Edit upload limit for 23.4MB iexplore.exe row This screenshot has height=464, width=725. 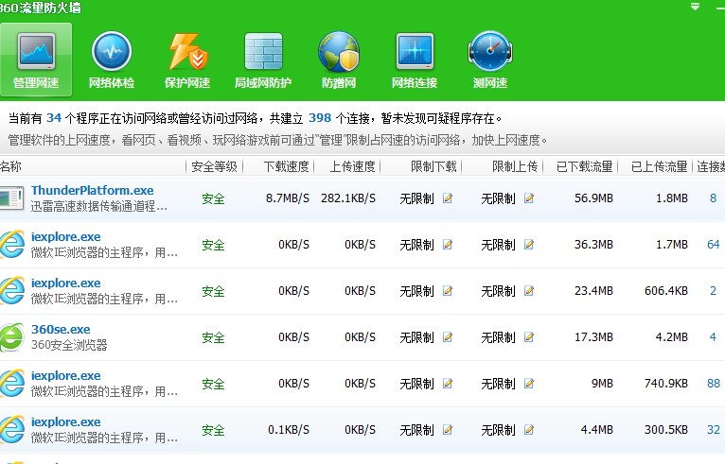coord(529,291)
